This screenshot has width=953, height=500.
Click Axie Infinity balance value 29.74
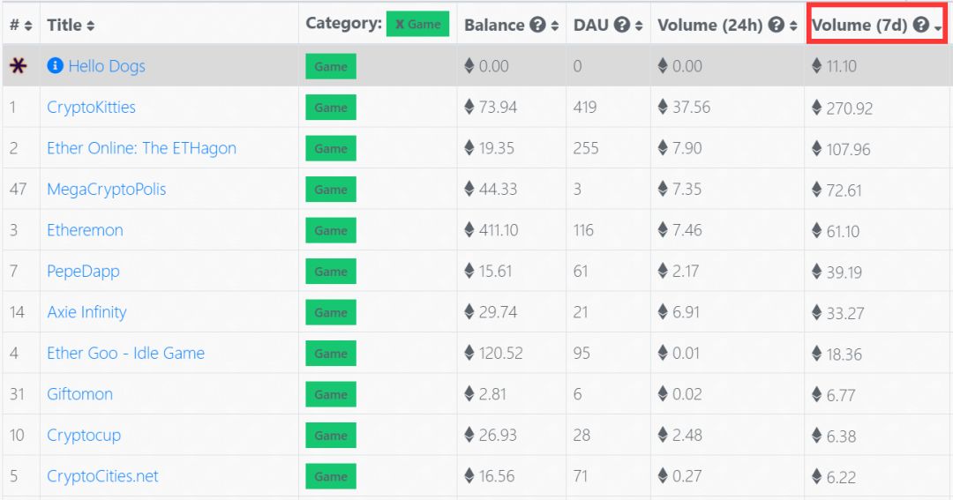coord(498,311)
